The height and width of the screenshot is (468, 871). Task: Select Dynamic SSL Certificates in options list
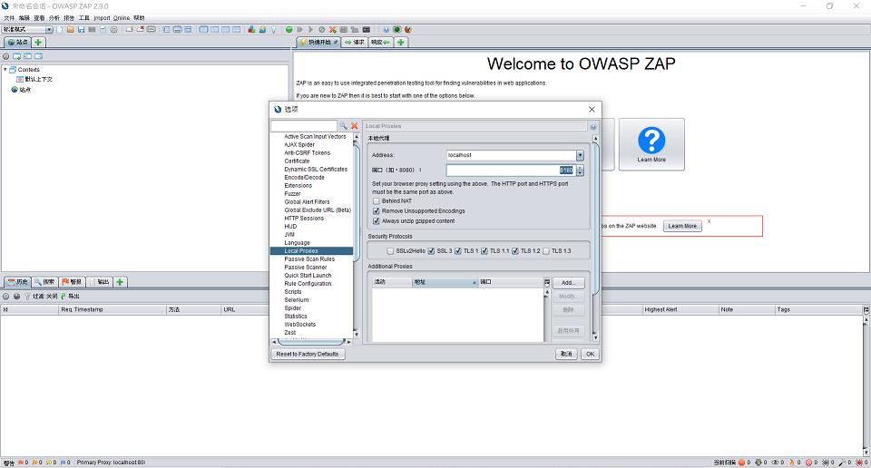click(x=316, y=170)
